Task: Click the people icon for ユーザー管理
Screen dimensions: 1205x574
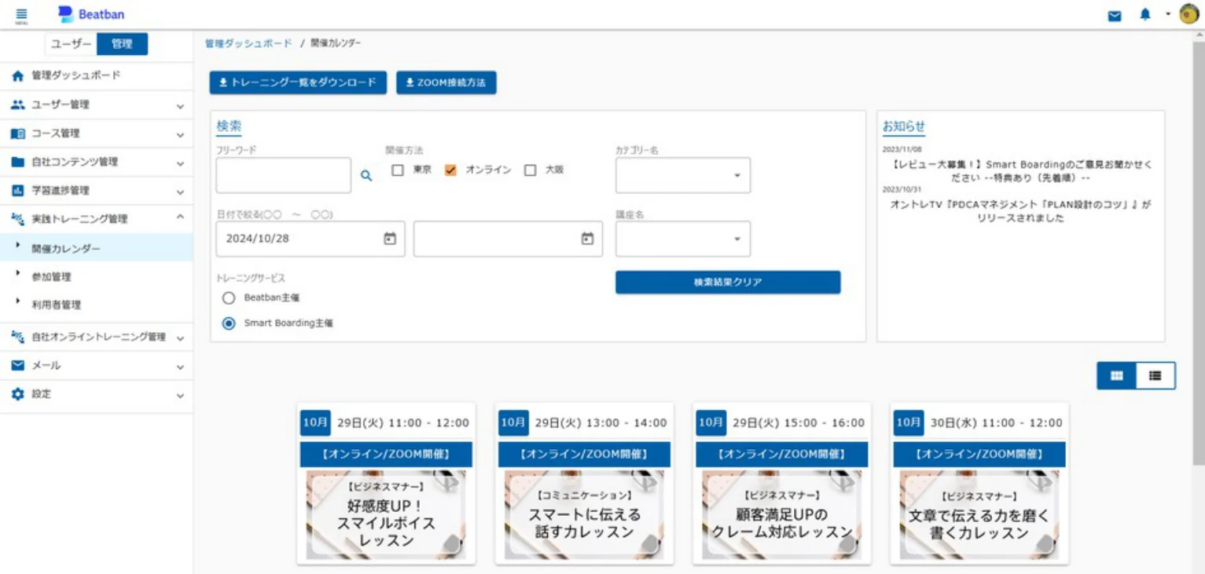Action: coord(18,104)
